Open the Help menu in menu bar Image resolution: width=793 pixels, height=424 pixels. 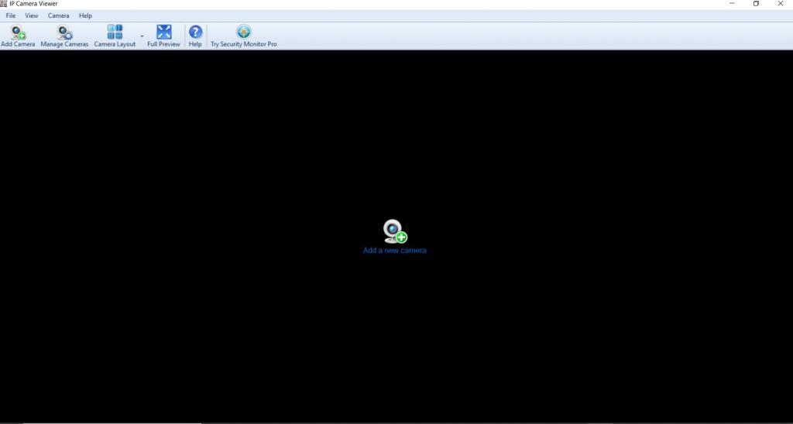[85, 15]
